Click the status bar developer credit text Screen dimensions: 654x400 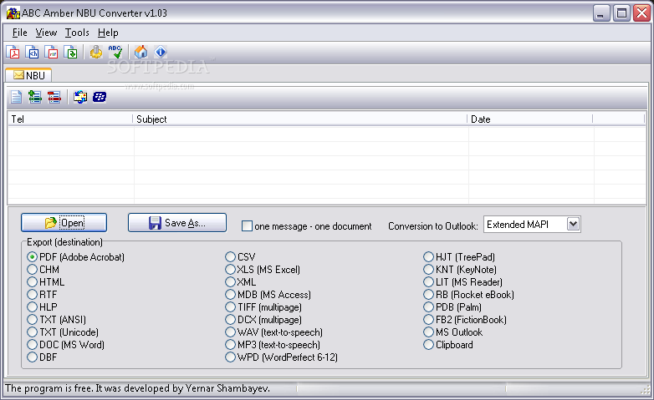pos(138,388)
